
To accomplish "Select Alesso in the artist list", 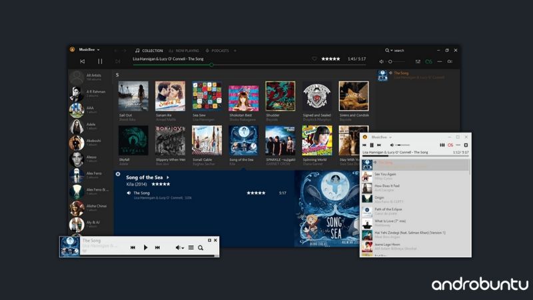I will [x=91, y=159].
